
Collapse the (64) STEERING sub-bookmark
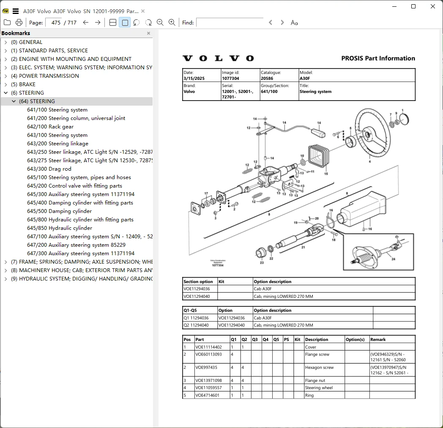[x=14, y=101]
